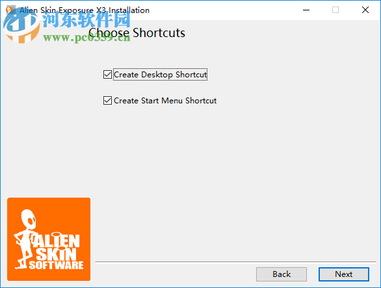Go to previous step with Back

[x=282, y=274]
